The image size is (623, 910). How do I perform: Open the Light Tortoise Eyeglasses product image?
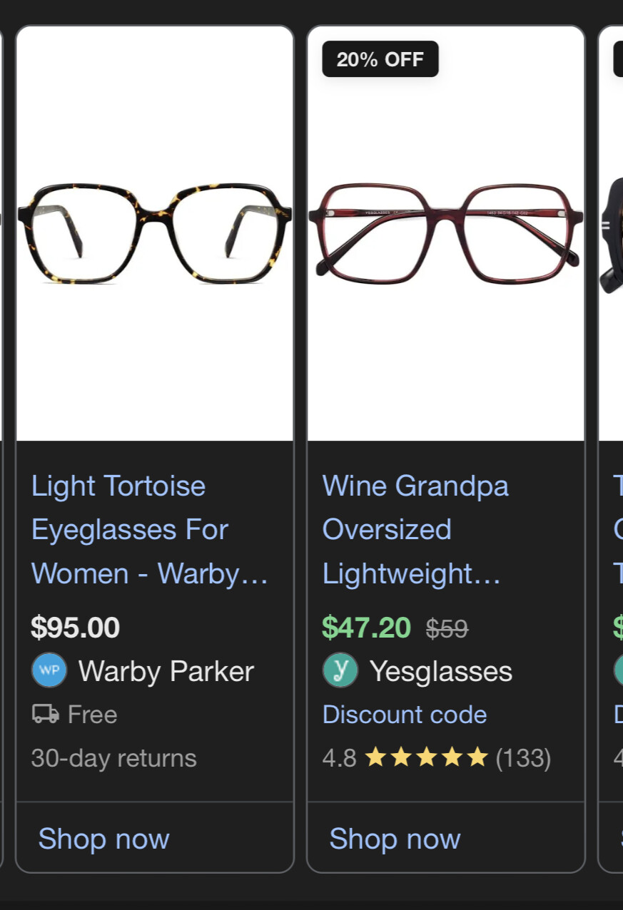tap(154, 232)
